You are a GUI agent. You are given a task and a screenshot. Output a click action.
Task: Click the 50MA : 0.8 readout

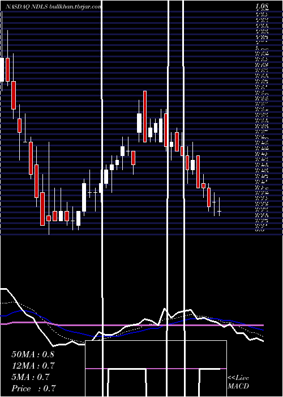coord(33,354)
